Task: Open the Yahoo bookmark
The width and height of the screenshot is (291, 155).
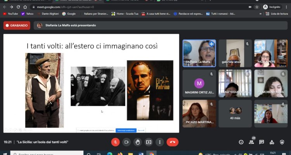Action: coord(28,14)
